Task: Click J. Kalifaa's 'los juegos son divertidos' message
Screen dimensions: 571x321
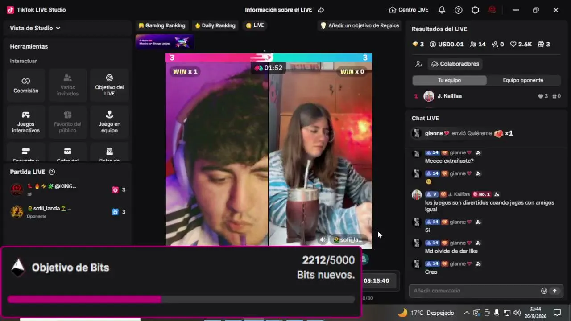Action: [x=489, y=206]
